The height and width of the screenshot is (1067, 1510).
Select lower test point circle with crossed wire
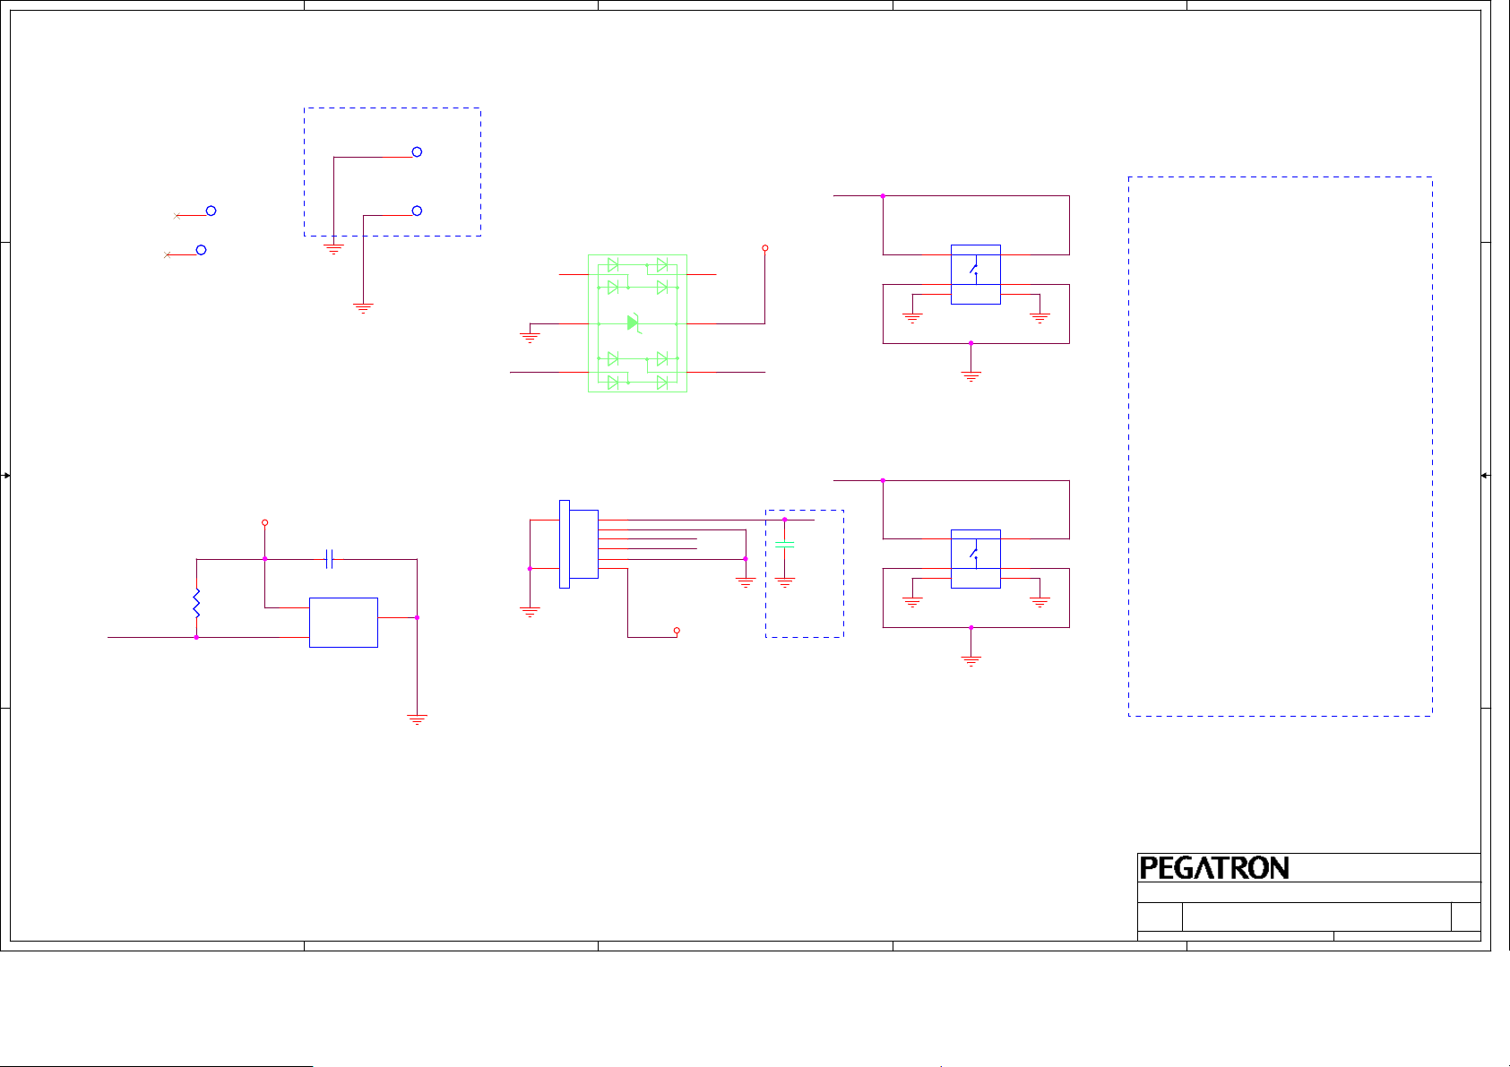point(201,250)
